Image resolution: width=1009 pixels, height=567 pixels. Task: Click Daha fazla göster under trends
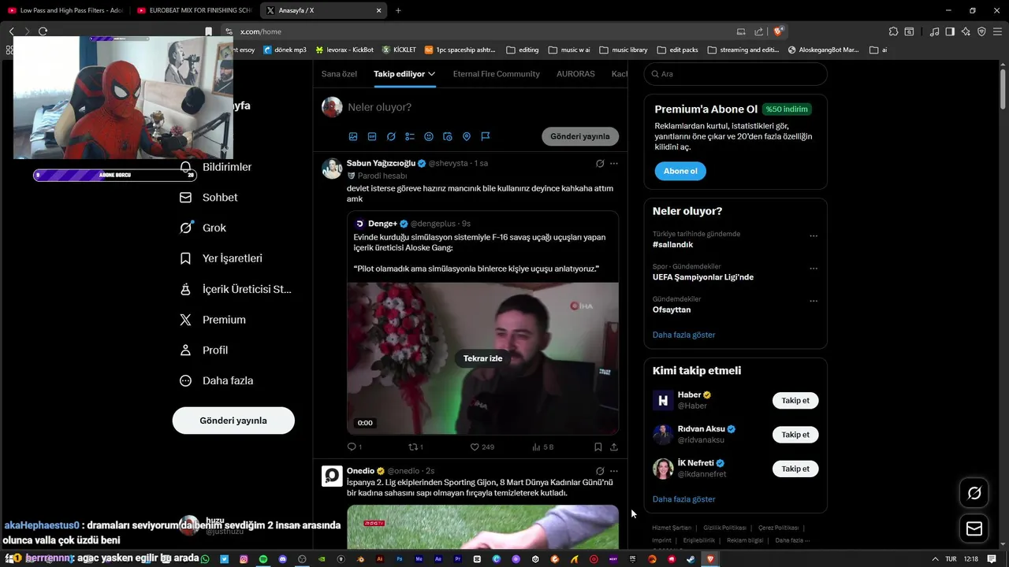tap(683, 335)
